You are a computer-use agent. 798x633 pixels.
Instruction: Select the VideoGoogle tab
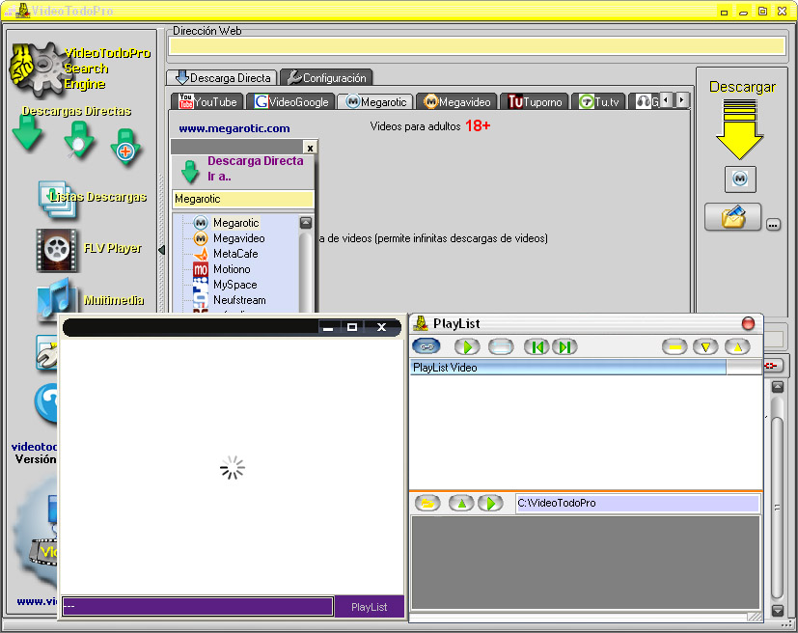(290, 101)
